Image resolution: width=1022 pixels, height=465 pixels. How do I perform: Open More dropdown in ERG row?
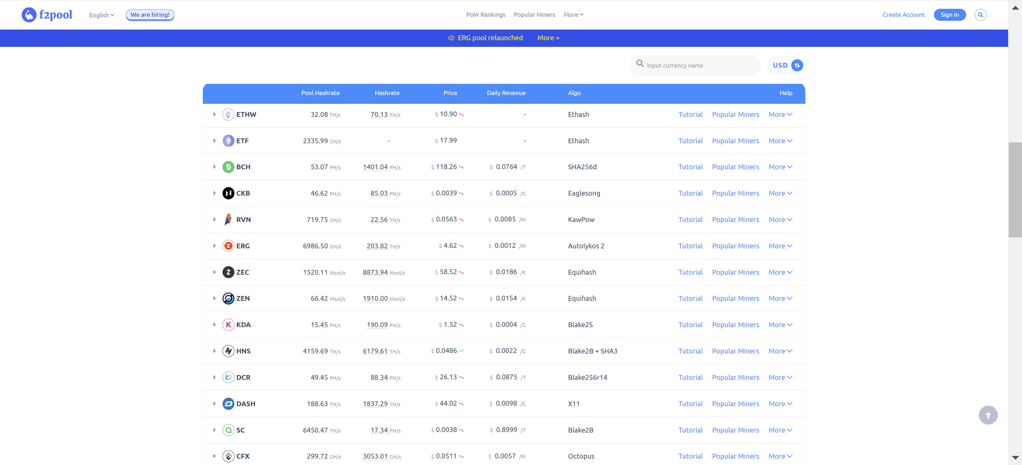click(x=780, y=246)
